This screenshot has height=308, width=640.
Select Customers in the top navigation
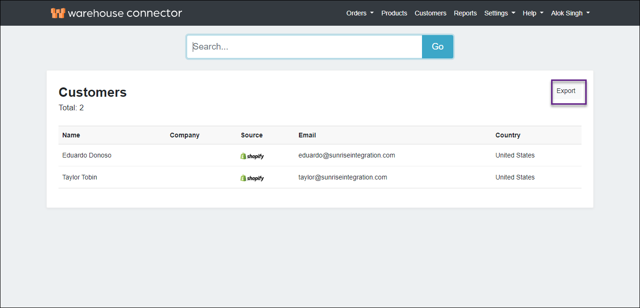pyautogui.click(x=430, y=13)
